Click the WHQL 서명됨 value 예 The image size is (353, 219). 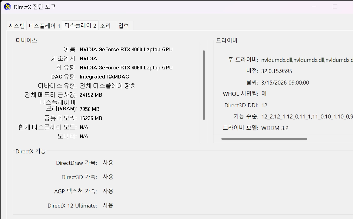tap(264, 94)
